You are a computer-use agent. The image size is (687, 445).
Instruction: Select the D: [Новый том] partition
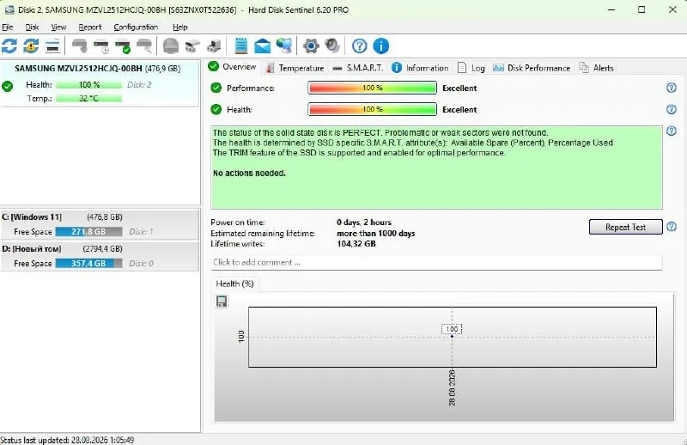(100, 256)
